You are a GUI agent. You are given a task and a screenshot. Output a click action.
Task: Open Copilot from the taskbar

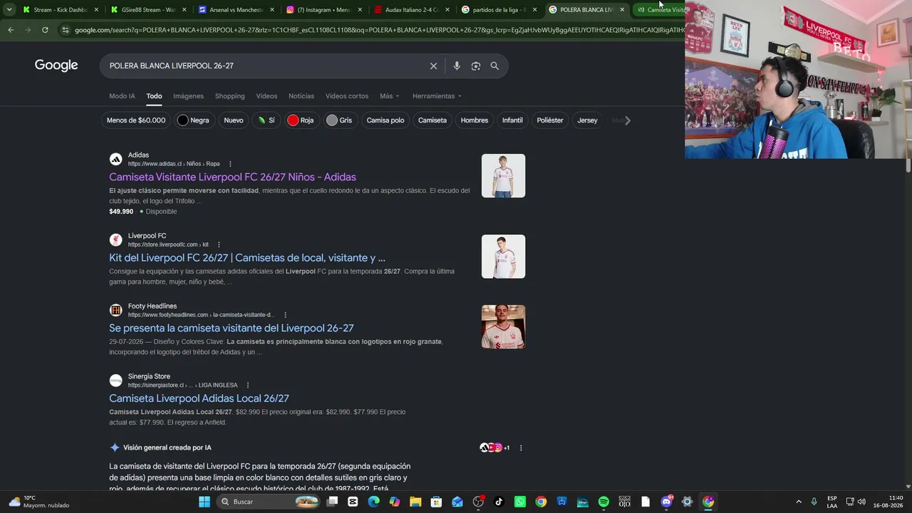[x=395, y=502]
